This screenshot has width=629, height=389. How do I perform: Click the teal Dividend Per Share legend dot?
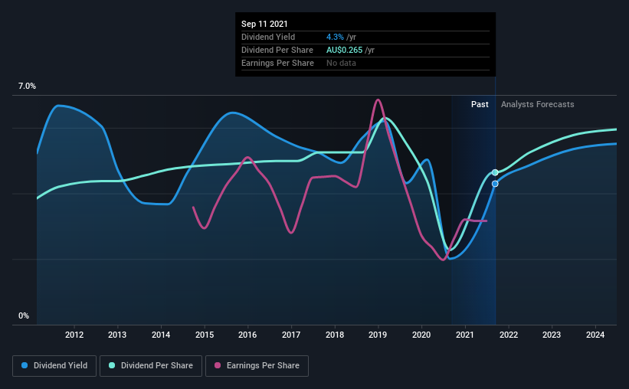point(112,365)
